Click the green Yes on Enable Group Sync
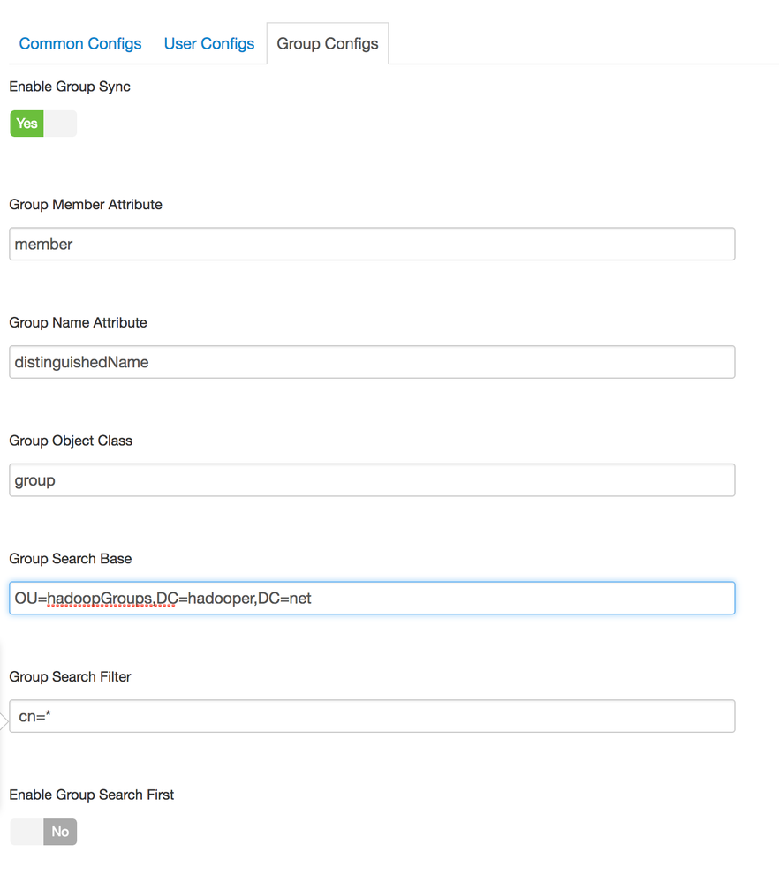Image resolution: width=779 pixels, height=882 pixels. tap(26, 124)
